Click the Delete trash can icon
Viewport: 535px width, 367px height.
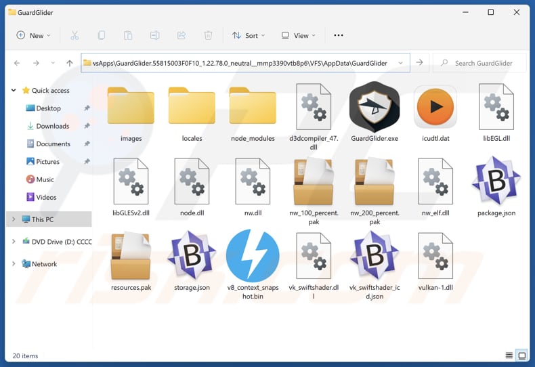pyautogui.click(x=209, y=35)
